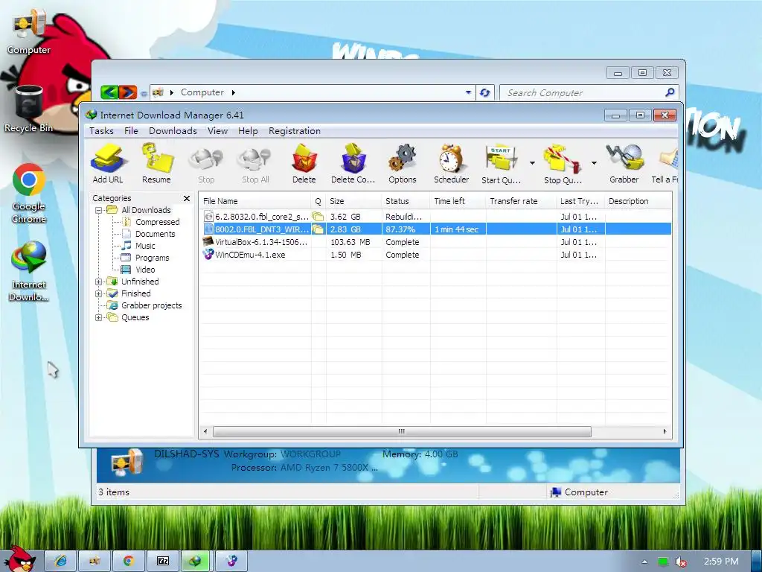Open the Help menu
The image size is (762, 572).
pos(248,131)
